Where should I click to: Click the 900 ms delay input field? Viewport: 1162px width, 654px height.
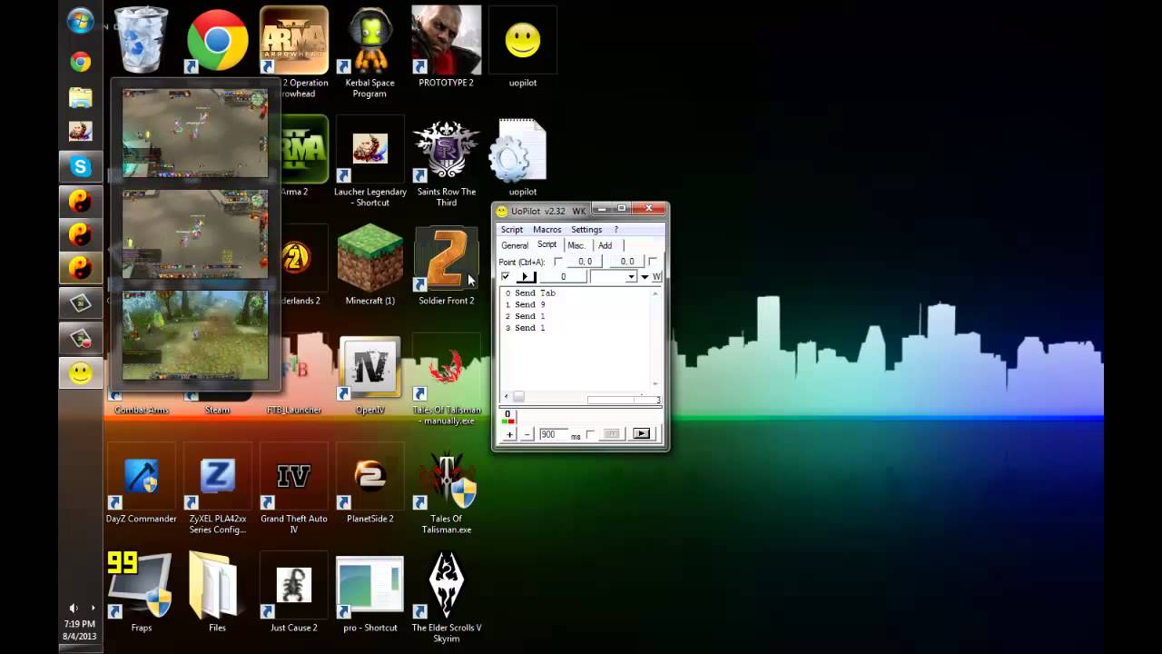(554, 434)
